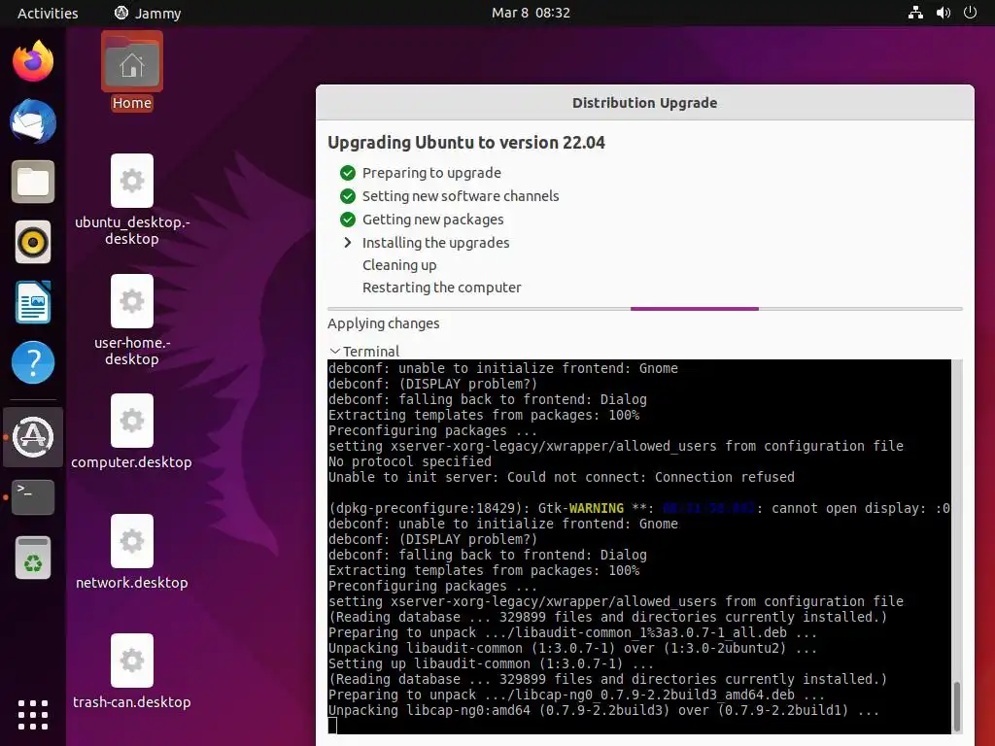Open the Jammy app menu in the top bar
Screen dimensions: 995x746
click(x=148, y=13)
